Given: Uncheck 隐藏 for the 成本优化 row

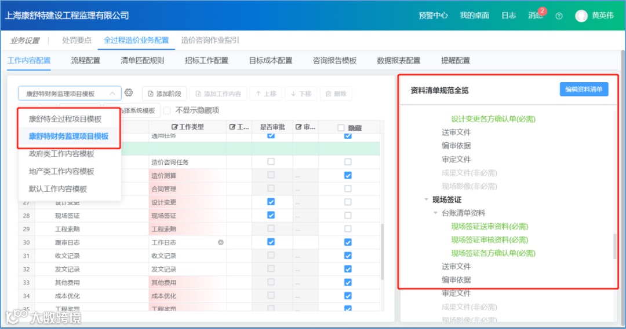Looking at the screenshot, I should coord(348,295).
